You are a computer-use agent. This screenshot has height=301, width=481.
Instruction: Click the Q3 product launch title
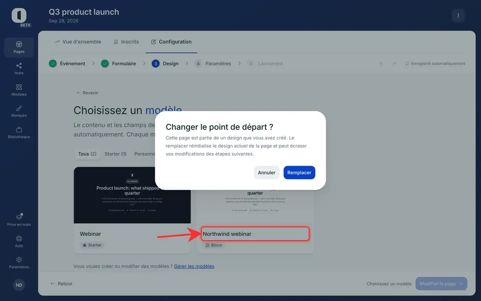point(84,12)
